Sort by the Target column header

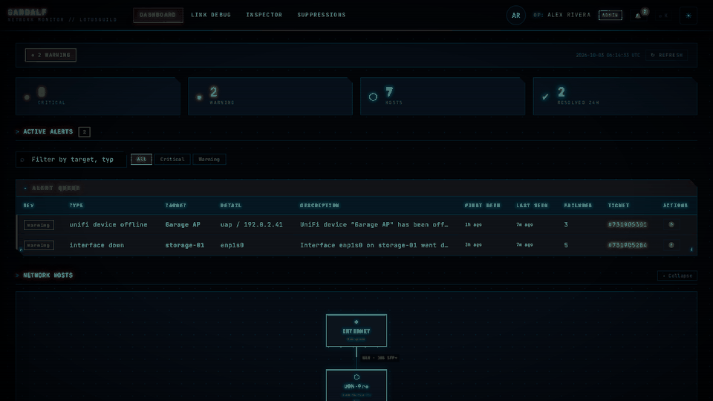coord(176,206)
